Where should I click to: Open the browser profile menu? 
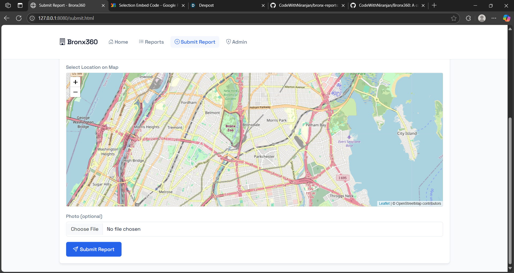click(x=482, y=18)
